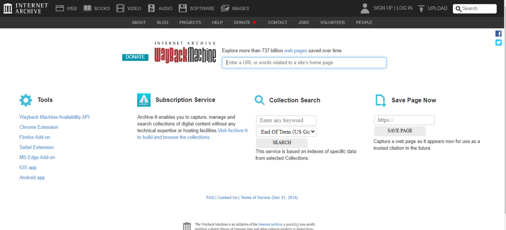This screenshot has height=230, width=506.
Task: Click the Internet Archive logo icon
Action: (x=8, y=8)
